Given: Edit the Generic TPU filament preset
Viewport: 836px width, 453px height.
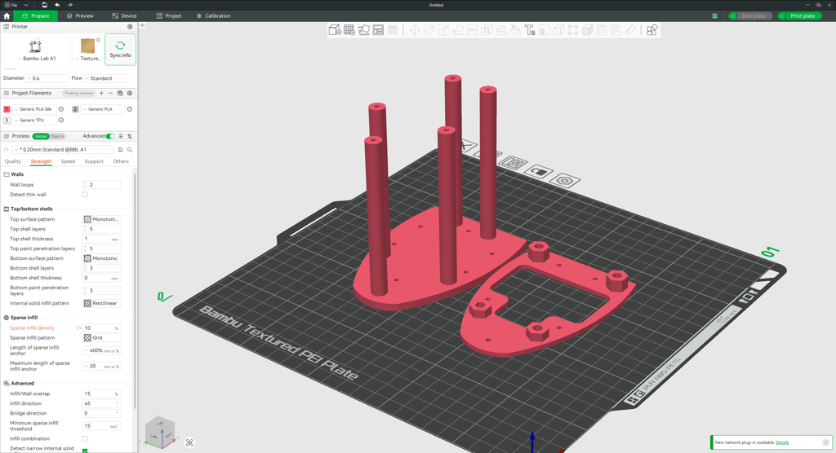Looking at the screenshot, I should 61,121.
